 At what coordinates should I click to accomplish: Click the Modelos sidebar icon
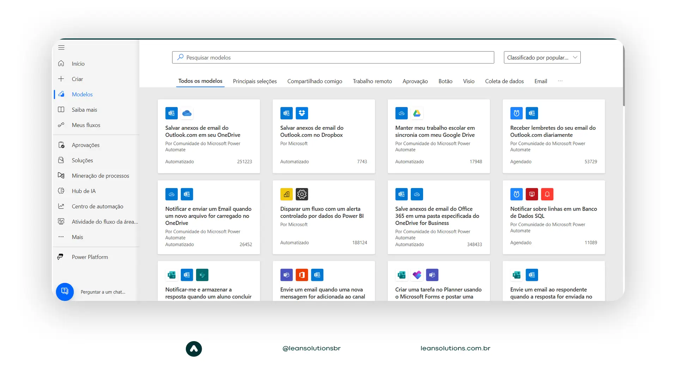click(x=61, y=94)
